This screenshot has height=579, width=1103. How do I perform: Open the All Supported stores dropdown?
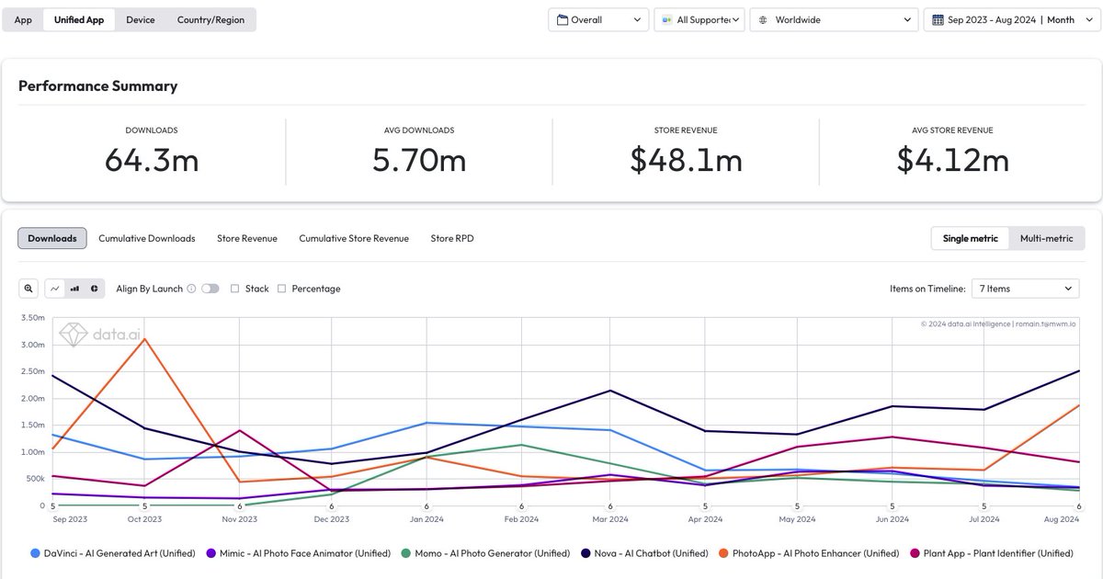pyautogui.click(x=699, y=19)
